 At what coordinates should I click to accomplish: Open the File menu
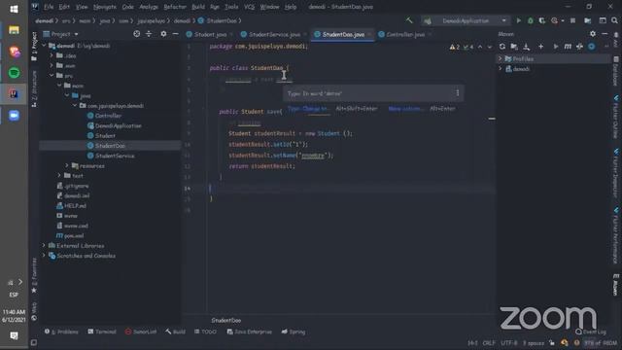49,7
